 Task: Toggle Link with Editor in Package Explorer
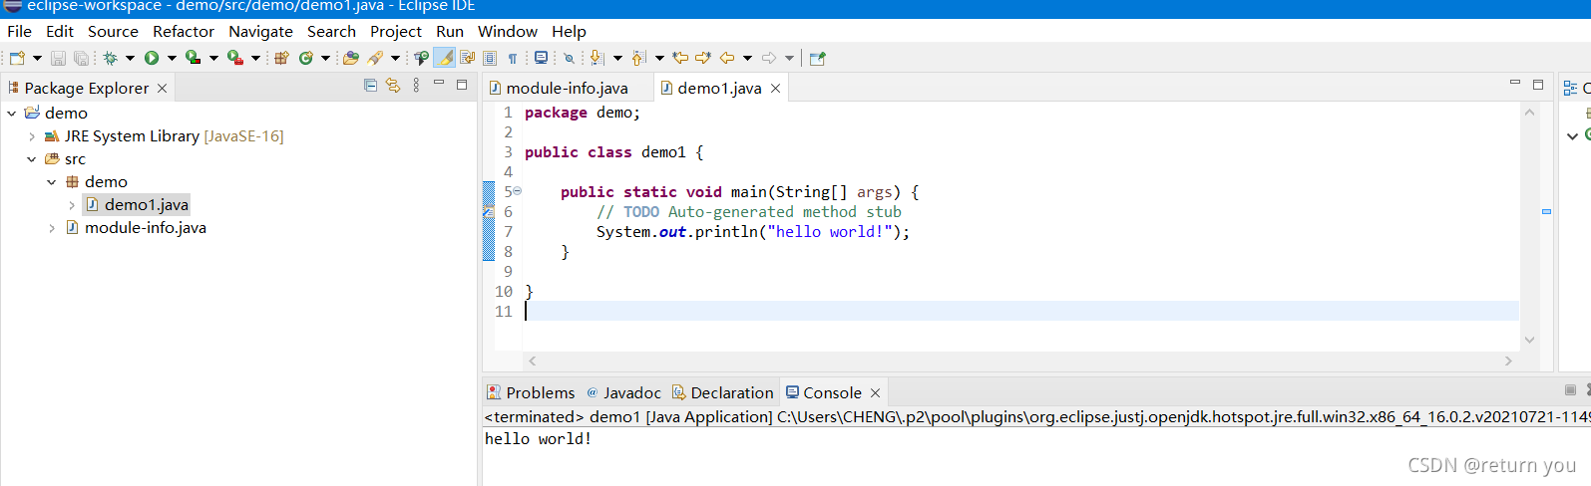393,86
